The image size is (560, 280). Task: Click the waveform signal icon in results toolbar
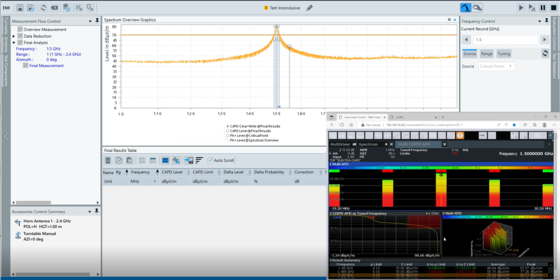[176, 160]
